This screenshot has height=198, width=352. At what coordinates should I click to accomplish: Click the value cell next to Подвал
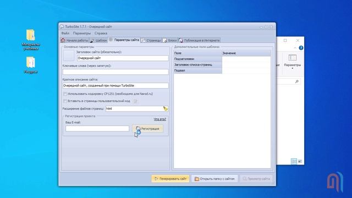point(246,70)
